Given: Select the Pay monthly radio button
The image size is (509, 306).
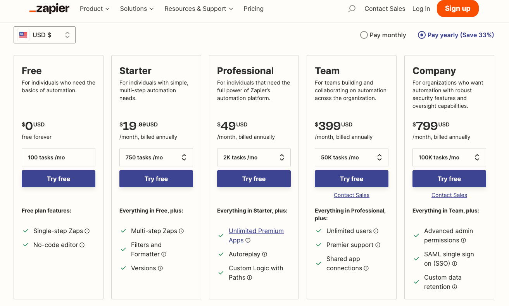Looking at the screenshot, I should pos(364,35).
